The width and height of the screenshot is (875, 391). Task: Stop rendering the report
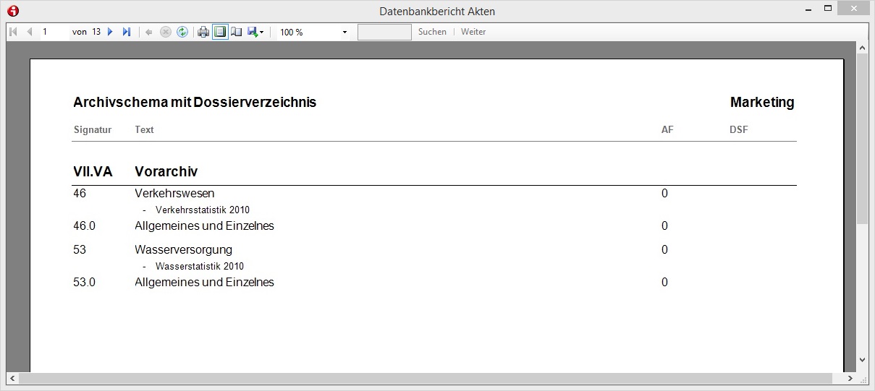(x=166, y=32)
